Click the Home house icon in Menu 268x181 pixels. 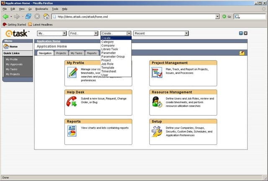(x=6, y=47)
